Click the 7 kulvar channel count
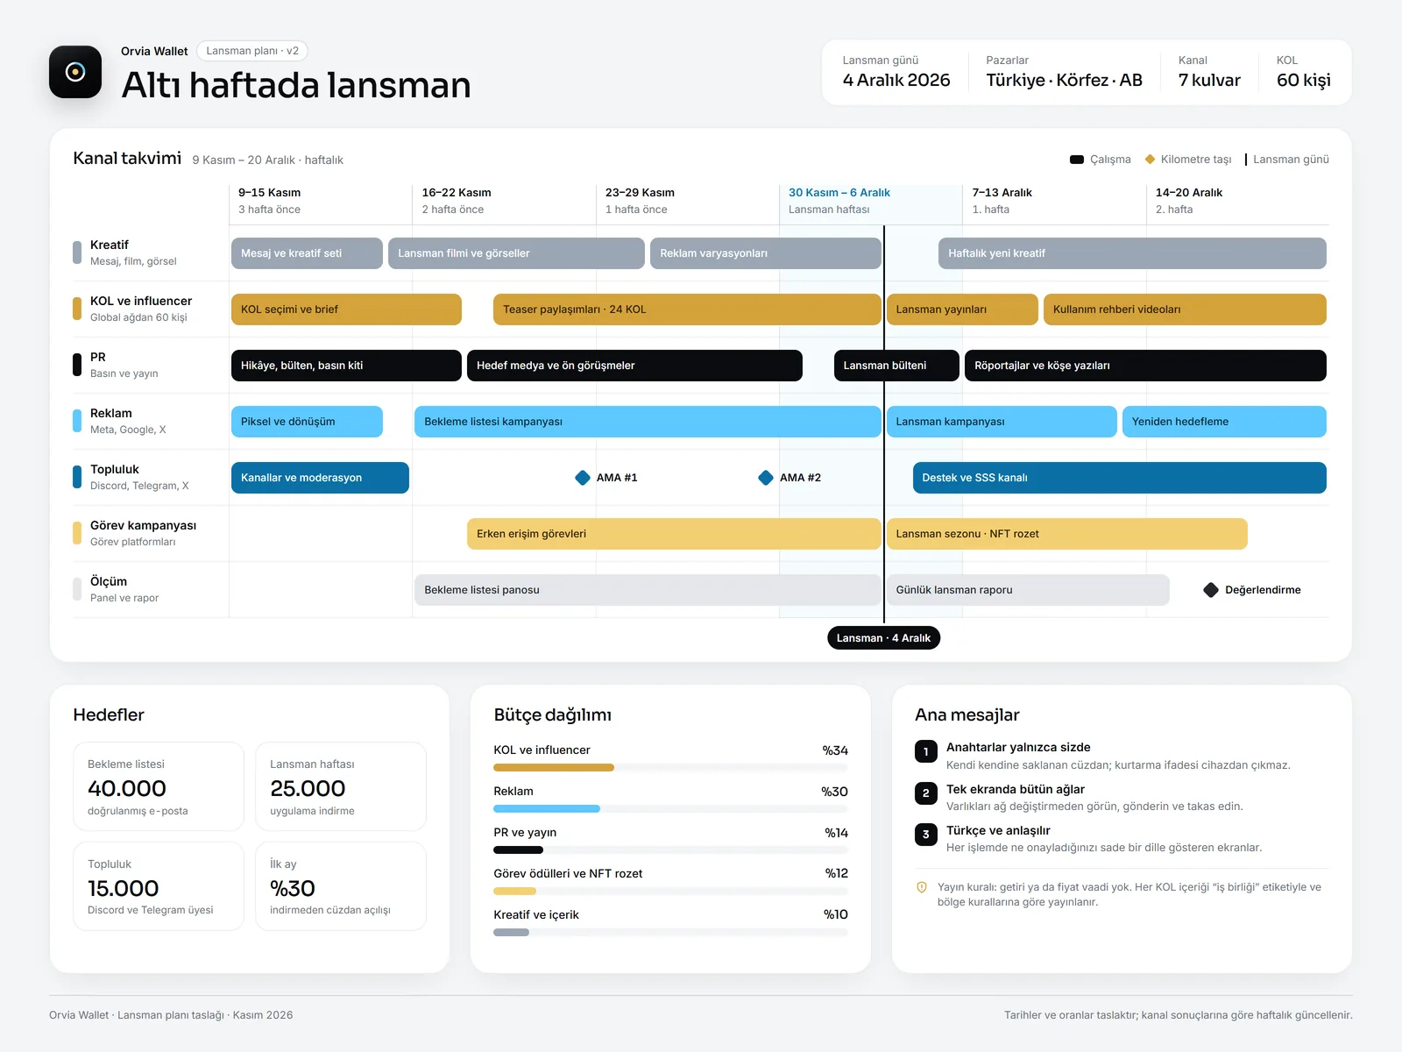Image resolution: width=1402 pixels, height=1052 pixels. click(1209, 80)
